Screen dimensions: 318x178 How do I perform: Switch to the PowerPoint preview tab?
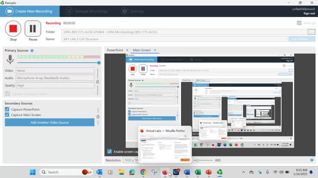click(x=115, y=50)
